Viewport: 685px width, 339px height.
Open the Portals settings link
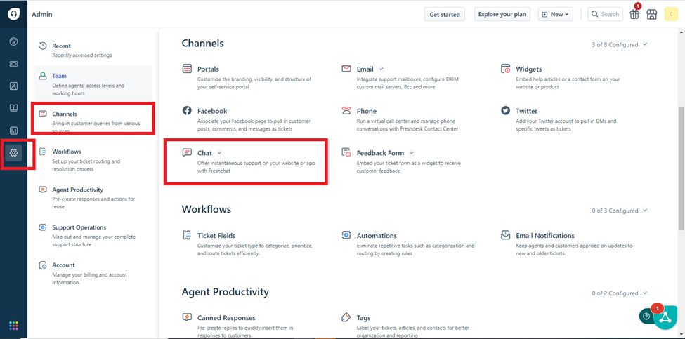point(208,69)
